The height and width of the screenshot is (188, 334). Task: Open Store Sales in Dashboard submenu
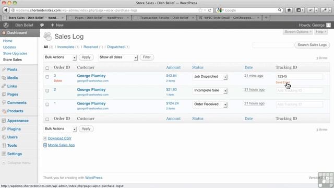(x=13, y=60)
